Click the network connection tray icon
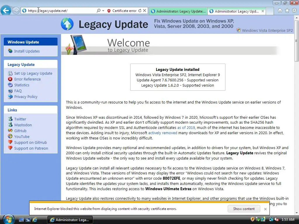 tap(271, 219)
